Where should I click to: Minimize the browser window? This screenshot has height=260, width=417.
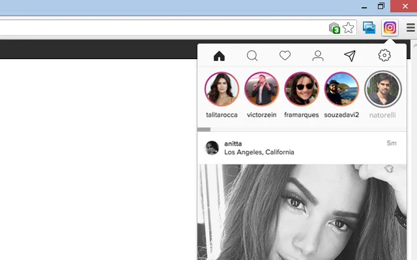tap(364, 6)
